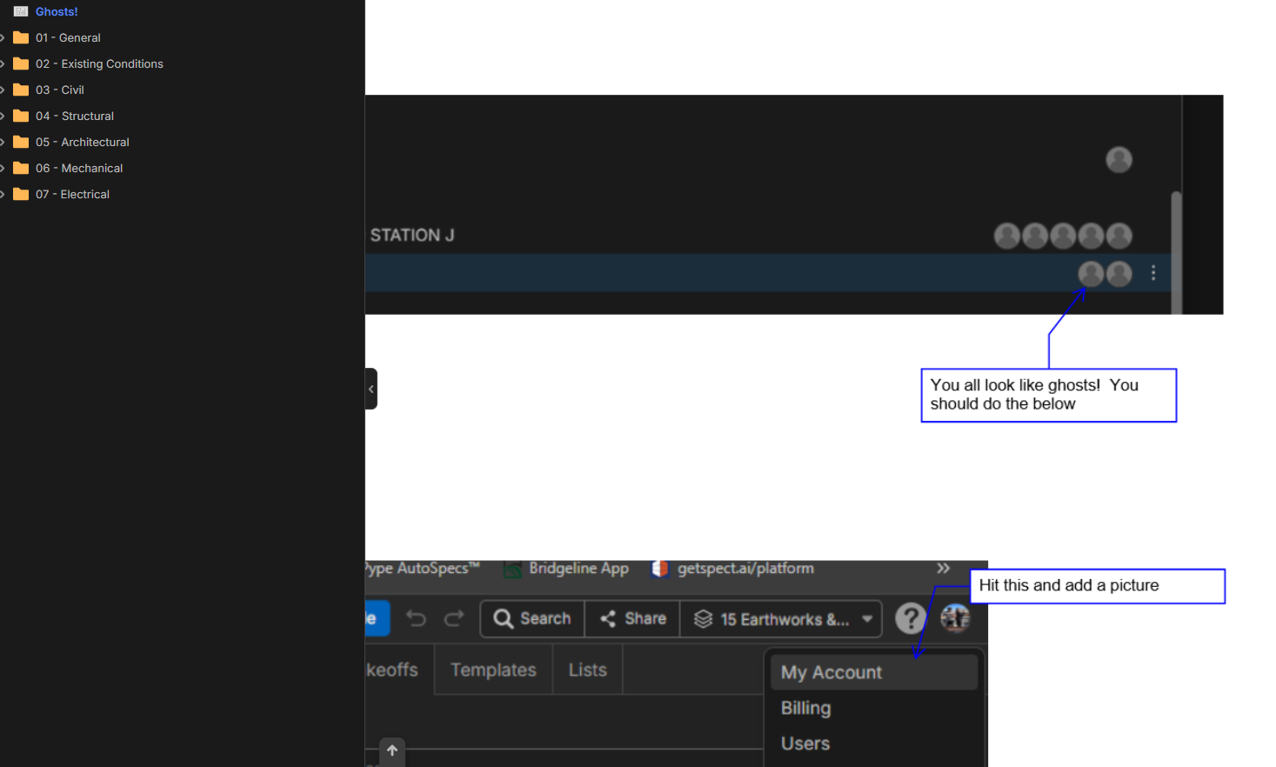Viewport: 1276px width, 767px height.
Task: Click the undo arrow icon
Action: pyautogui.click(x=417, y=618)
